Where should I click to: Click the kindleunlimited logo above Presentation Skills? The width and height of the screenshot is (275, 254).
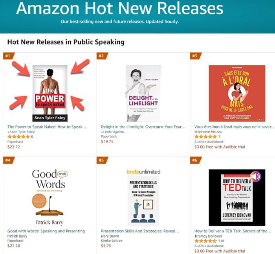pyautogui.click(x=143, y=172)
